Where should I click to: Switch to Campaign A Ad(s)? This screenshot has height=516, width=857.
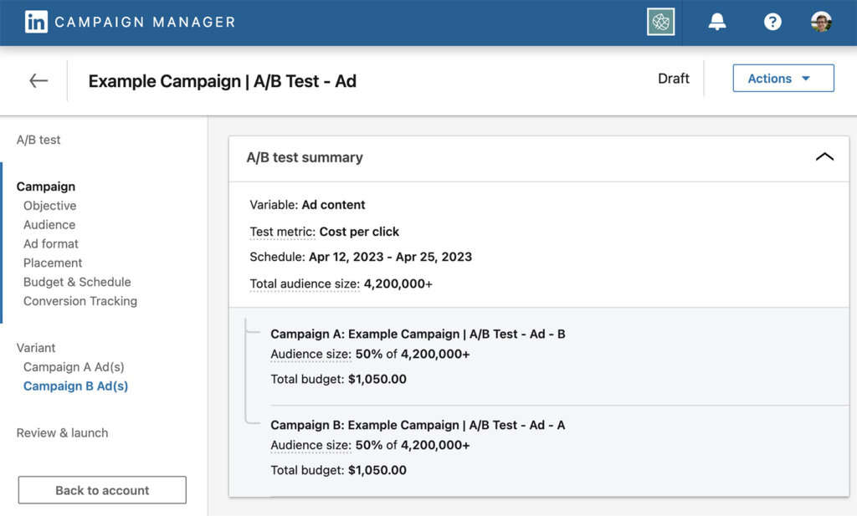(x=75, y=367)
